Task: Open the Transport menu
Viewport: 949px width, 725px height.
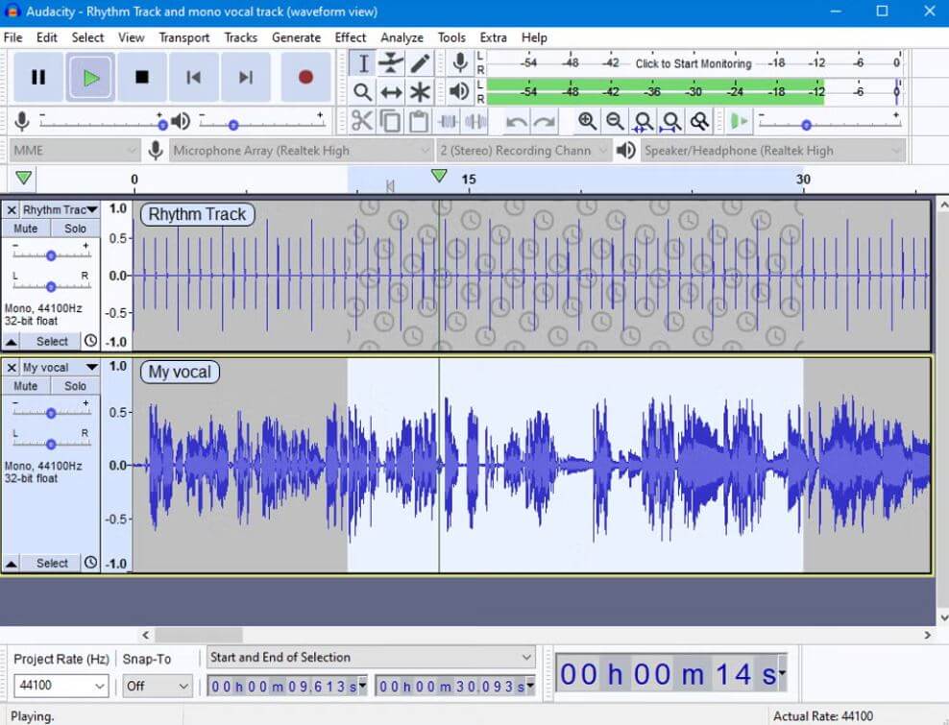Action: click(184, 37)
